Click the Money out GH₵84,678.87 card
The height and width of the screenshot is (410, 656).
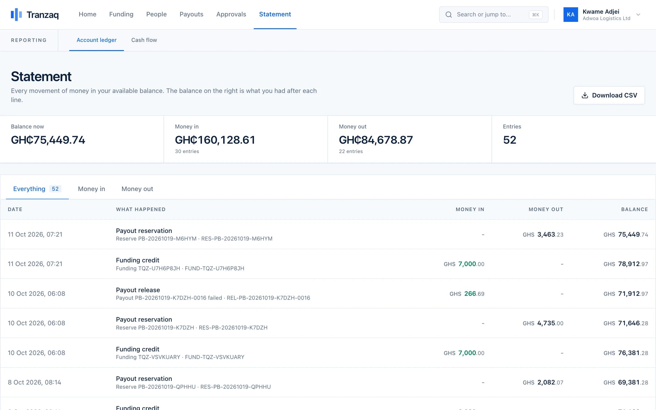click(x=410, y=139)
